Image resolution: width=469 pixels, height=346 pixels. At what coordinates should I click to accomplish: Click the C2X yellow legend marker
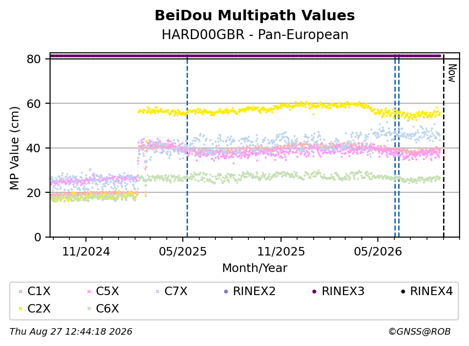pyautogui.click(x=20, y=309)
